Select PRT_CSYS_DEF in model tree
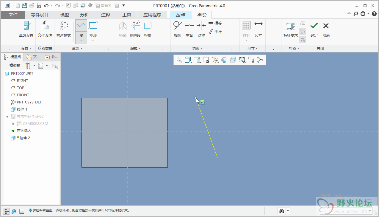Image resolution: width=379 pixels, height=217 pixels. [x=26, y=102]
